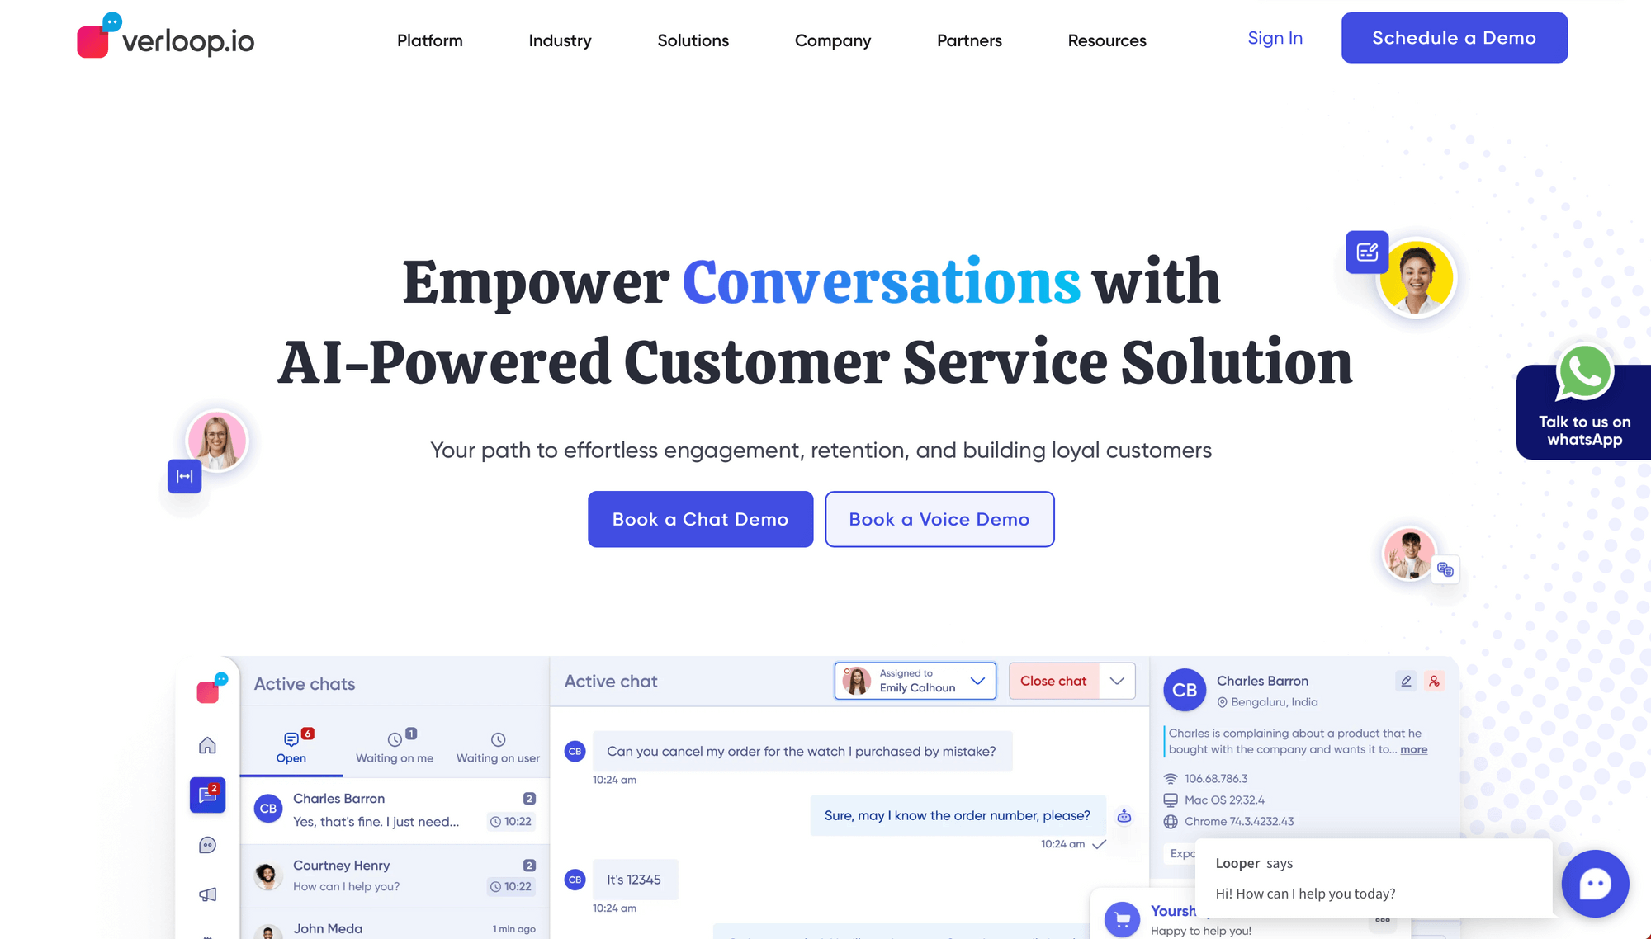Viewport: 1651px width, 939px height.
Task: Select the Industry menu item
Action: pos(559,40)
